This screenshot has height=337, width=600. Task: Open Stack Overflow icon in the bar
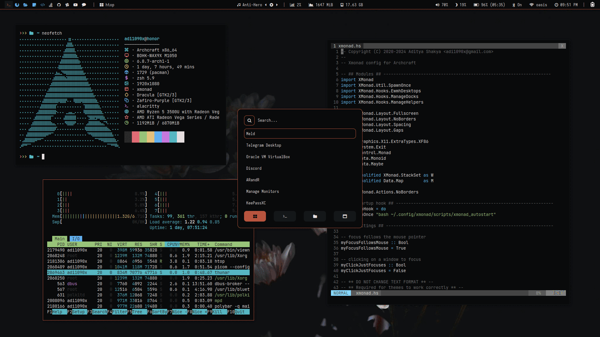(x=51, y=5)
